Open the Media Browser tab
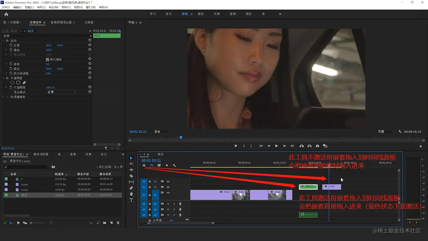 pos(41,154)
